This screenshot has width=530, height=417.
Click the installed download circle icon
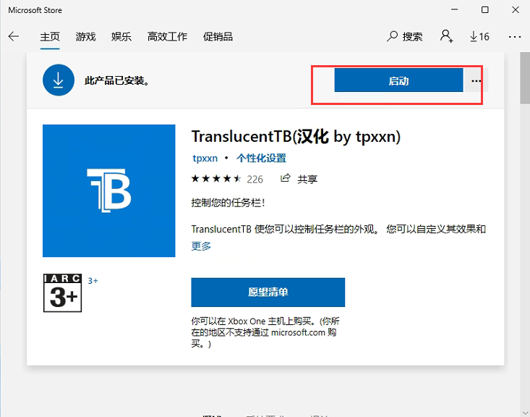tap(58, 80)
